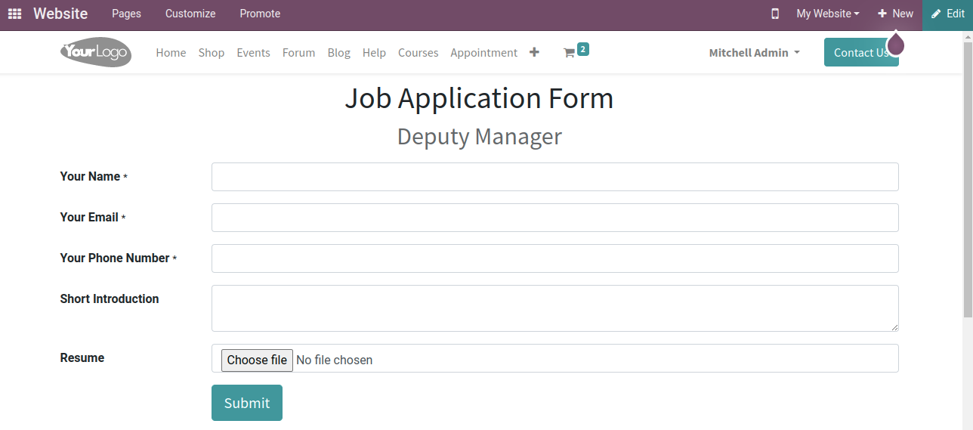Click the pencil Edit button
973x430 pixels.
[947, 14]
